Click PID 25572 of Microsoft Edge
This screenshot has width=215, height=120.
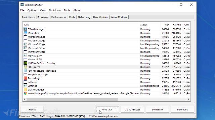(x=165, y=44)
